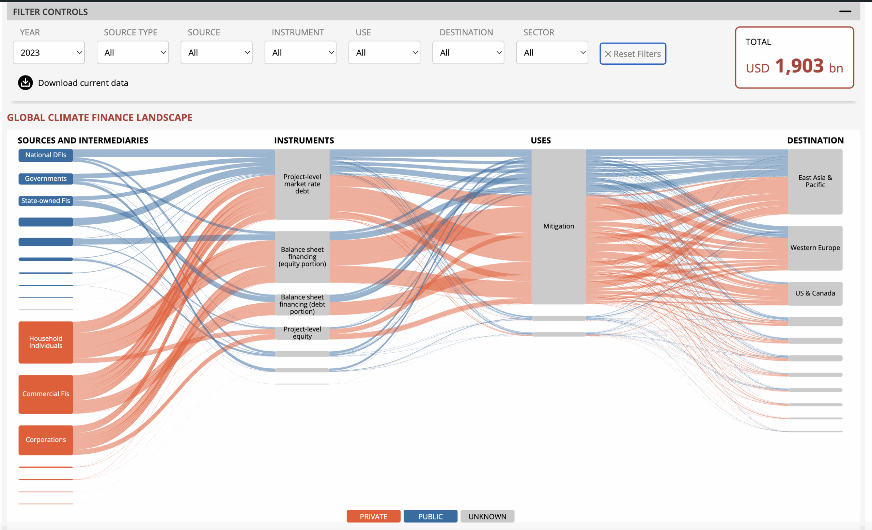
Task: Click the Reset Filters button
Action: coord(633,54)
